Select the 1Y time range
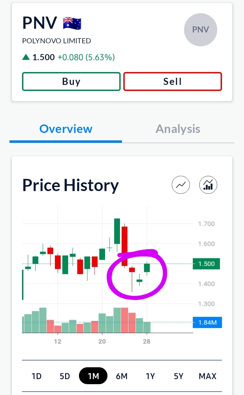The image size is (244, 395). click(150, 376)
